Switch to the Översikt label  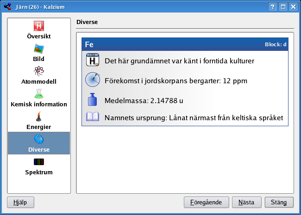[39, 36]
